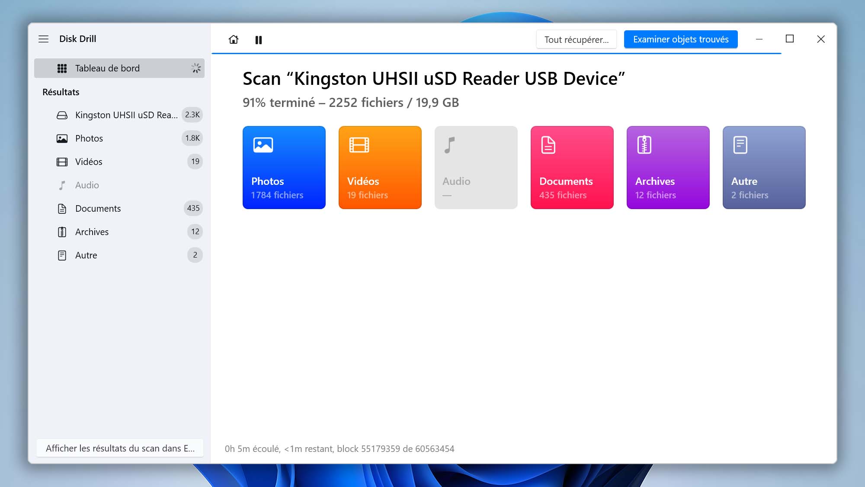Click the sidebar Documents page icon
This screenshot has height=487, width=865.
62,209
